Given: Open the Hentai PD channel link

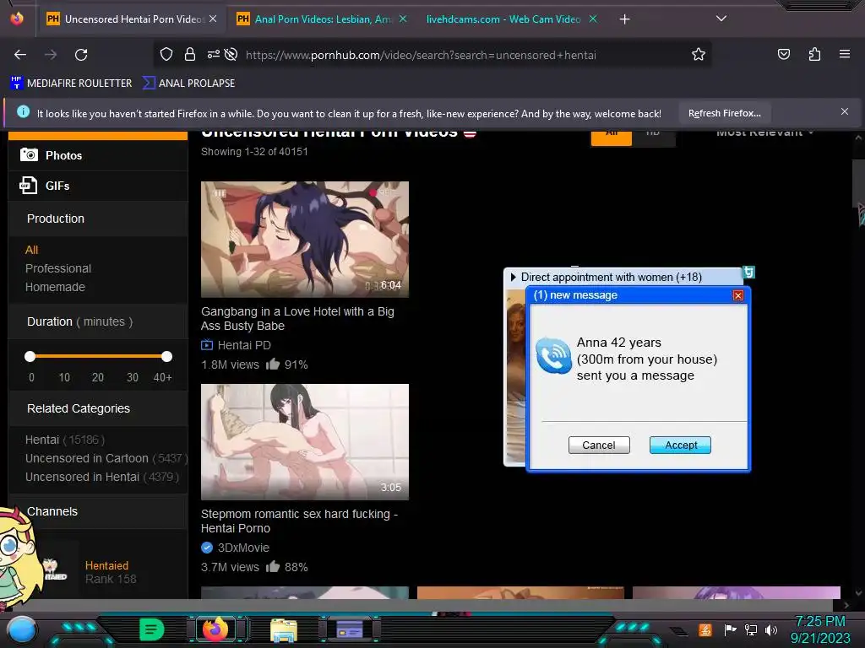Looking at the screenshot, I should pyautogui.click(x=244, y=345).
